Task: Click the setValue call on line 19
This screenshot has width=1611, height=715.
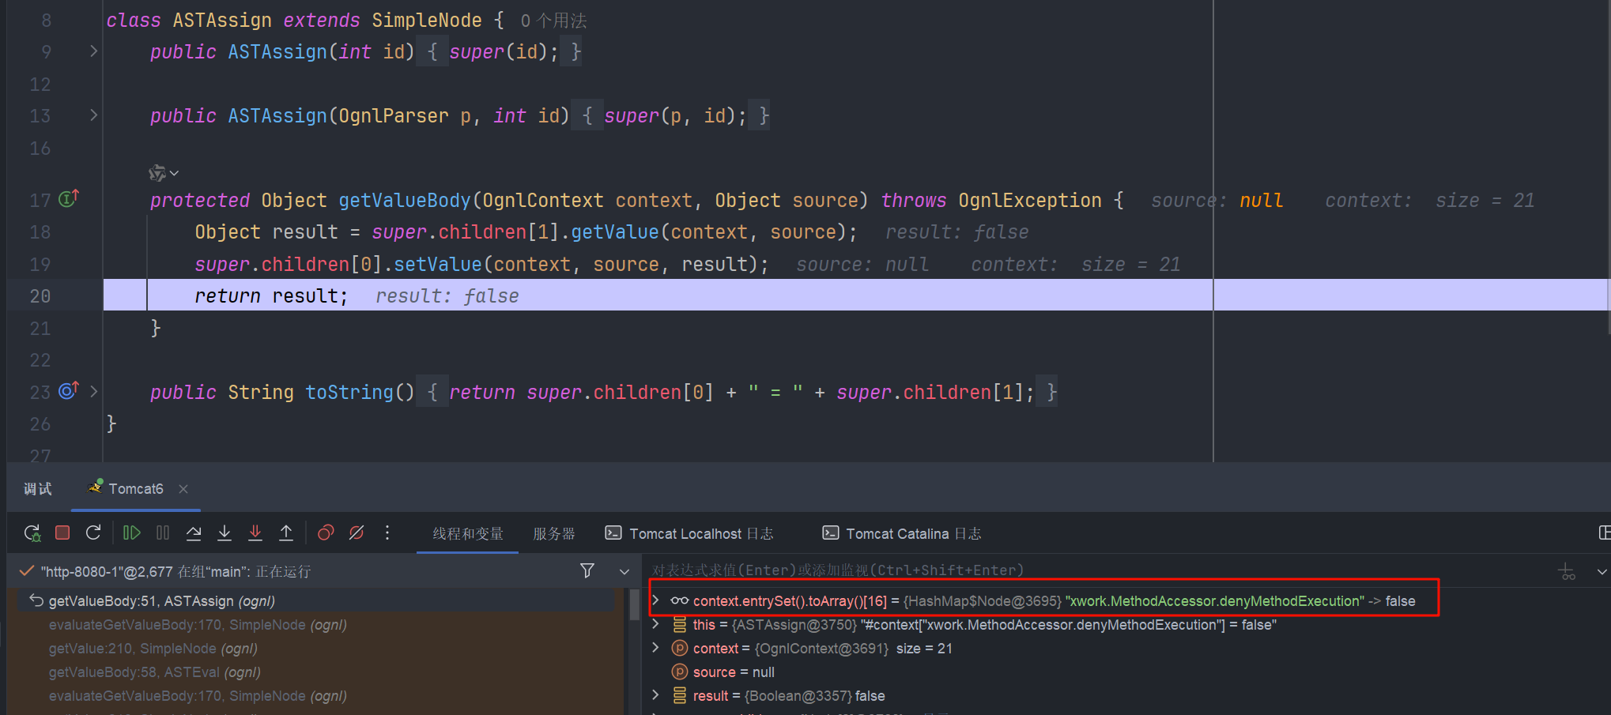Action: tap(437, 265)
